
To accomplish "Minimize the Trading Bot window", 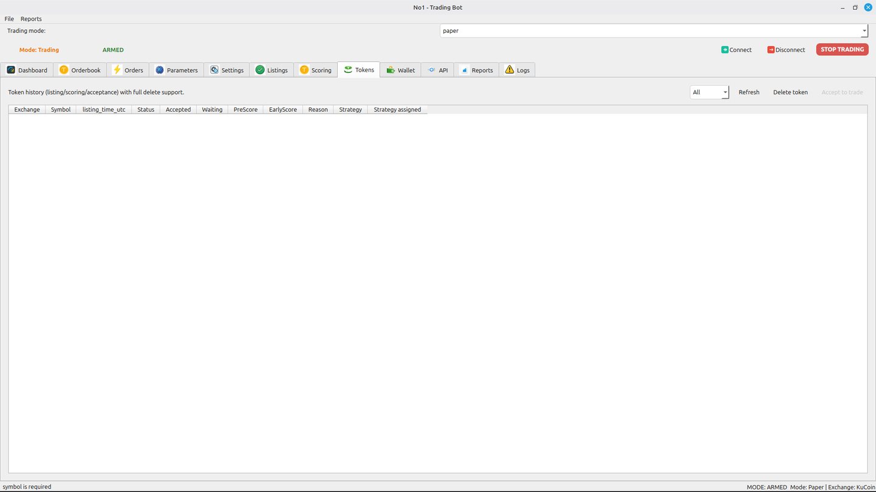I will click(x=843, y=7).
